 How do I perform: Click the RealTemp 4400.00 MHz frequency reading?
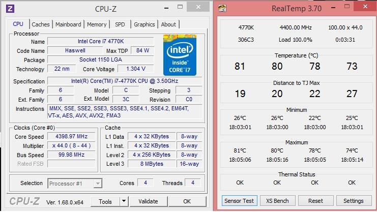(x=296, y=27)
